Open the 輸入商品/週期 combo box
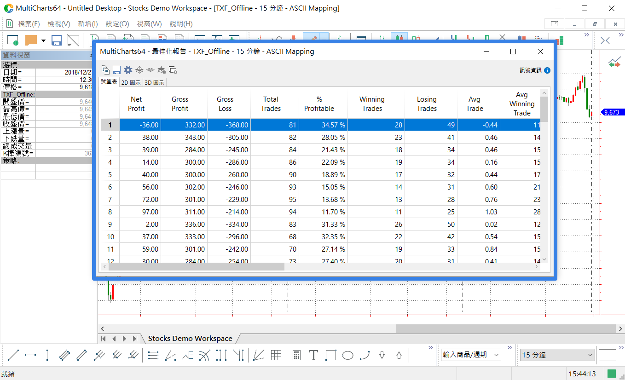 [x=471, y=355]
